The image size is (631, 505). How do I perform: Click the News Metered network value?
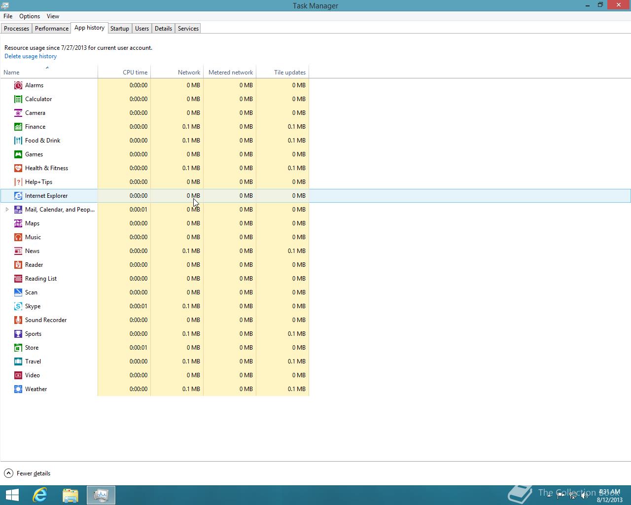246,251
